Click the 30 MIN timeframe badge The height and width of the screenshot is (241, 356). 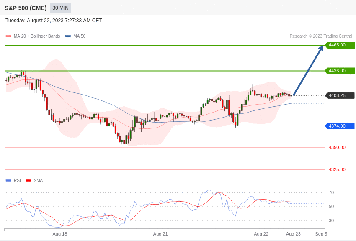61,8
